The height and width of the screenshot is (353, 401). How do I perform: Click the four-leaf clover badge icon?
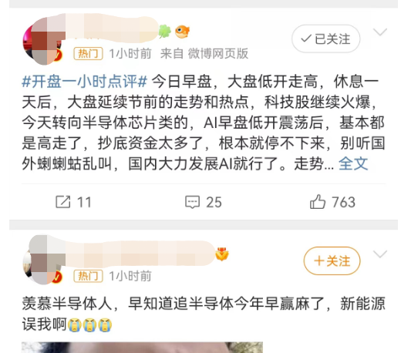click(x=165, y=32)
